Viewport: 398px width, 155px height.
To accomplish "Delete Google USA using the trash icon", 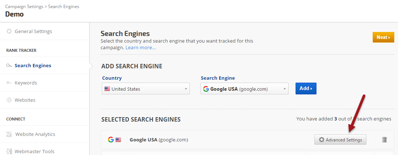I will tap(384, 140).
